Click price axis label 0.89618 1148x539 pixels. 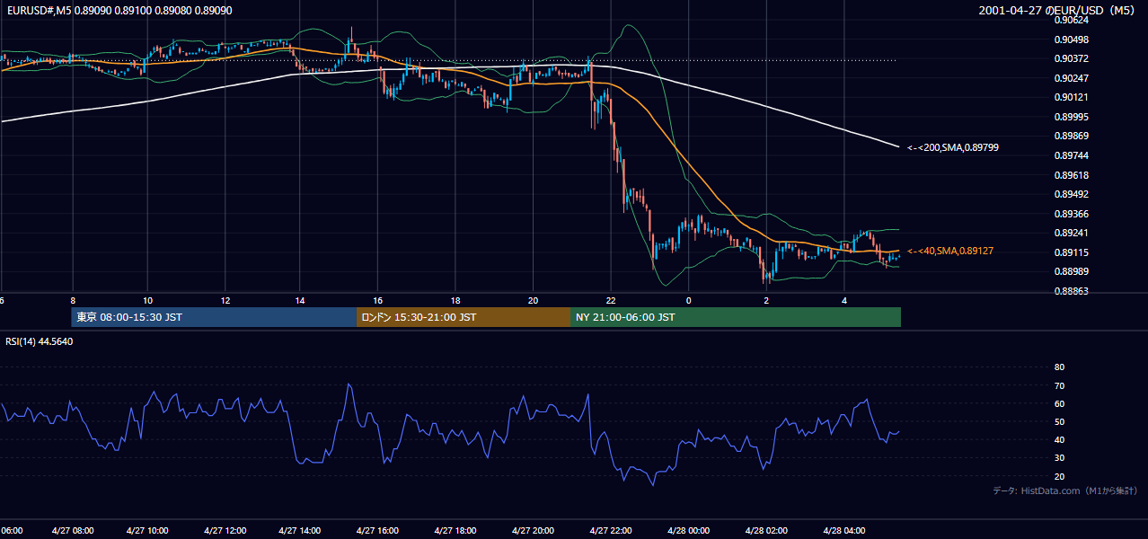1073,175
